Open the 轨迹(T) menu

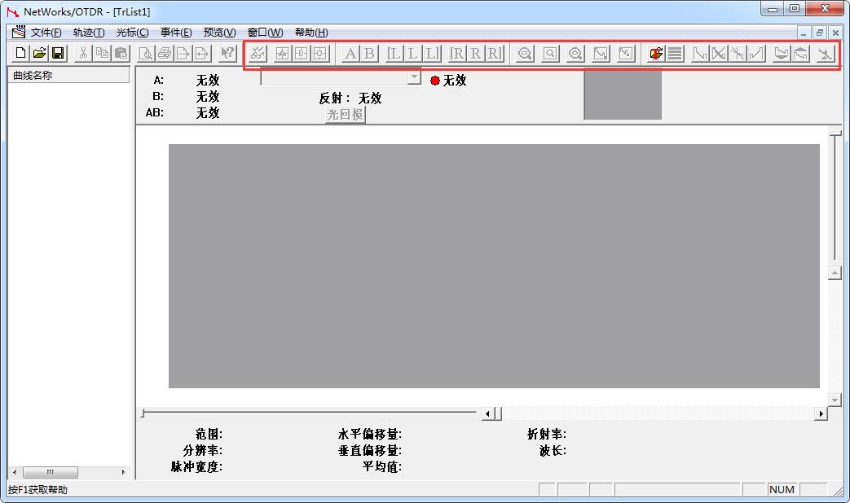pyautogui.click(x=88, y=33)
